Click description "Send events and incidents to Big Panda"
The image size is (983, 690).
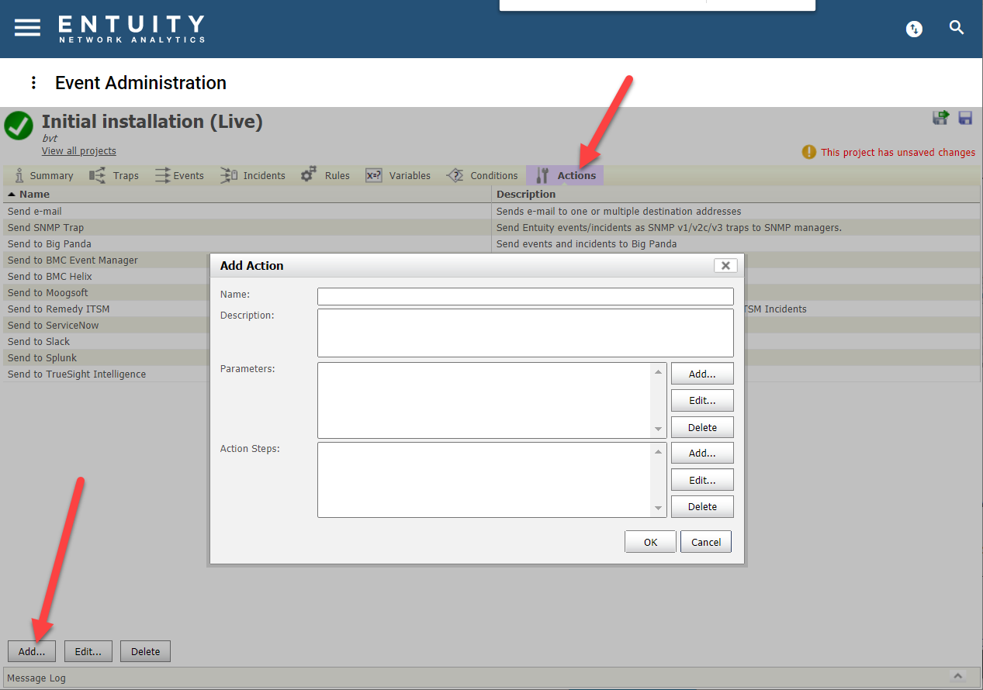[587, 243]
